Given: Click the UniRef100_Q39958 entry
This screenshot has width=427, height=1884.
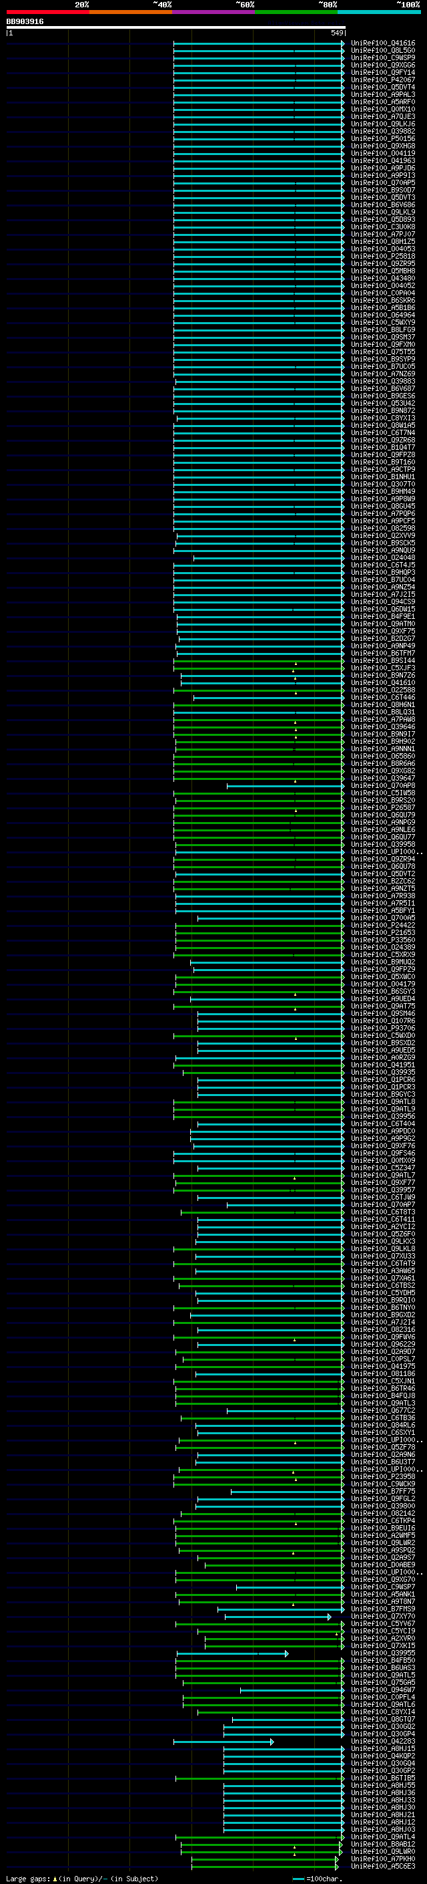Looking at the screenshot, I should [x=382, y=844].
